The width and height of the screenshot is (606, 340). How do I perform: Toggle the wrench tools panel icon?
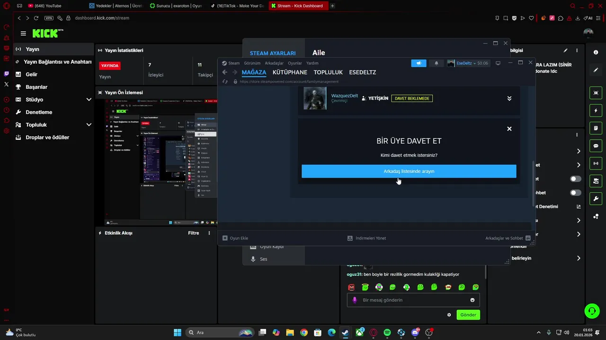point(596,198)
